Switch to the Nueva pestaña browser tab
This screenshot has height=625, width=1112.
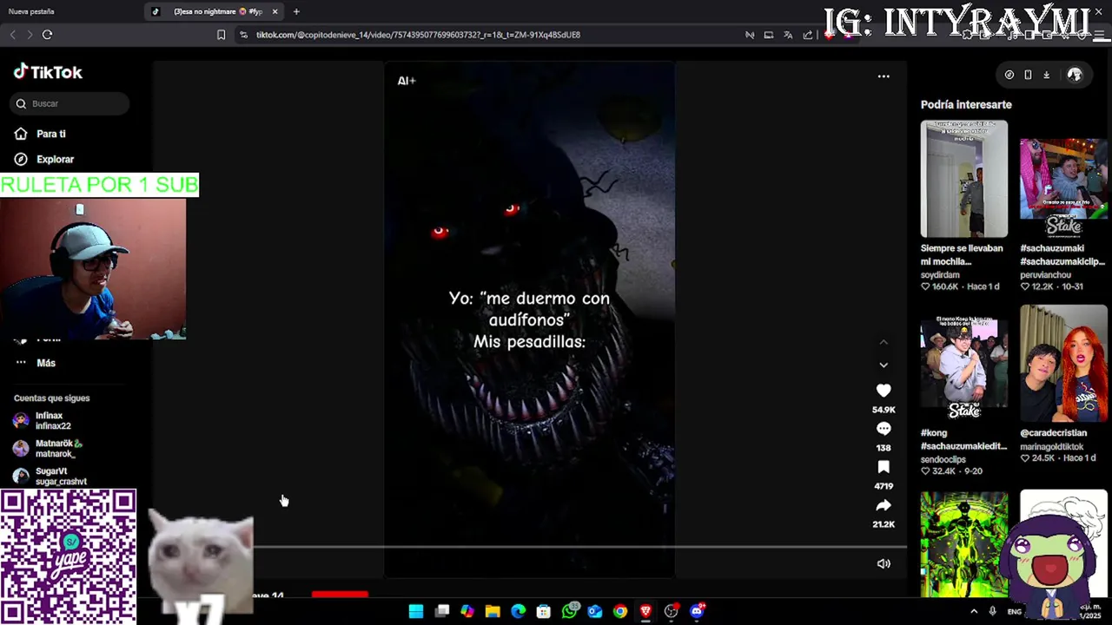[x=31, y=11]
